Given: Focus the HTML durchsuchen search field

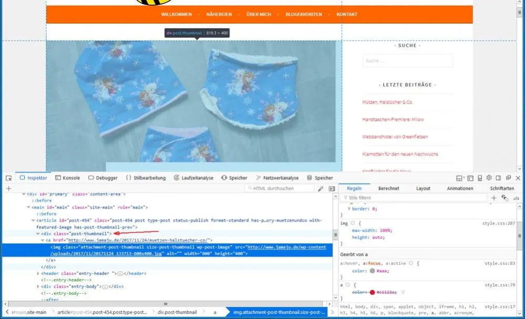Looking at the screenshot, I should click(279, 189).
